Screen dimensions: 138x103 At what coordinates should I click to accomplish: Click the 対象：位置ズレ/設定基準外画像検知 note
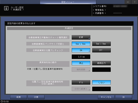[x=45, y=69]
